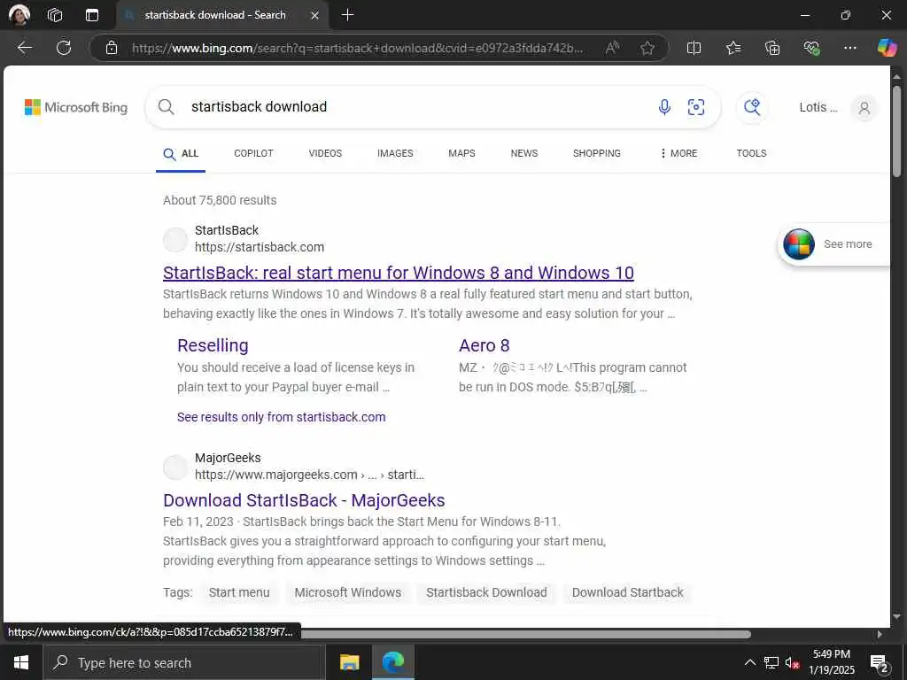Open Browser essentials heart icon
Viewport: 907px width, 680px height.
(811, 48)
